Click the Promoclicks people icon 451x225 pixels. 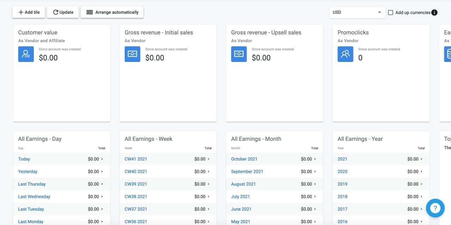345,54
